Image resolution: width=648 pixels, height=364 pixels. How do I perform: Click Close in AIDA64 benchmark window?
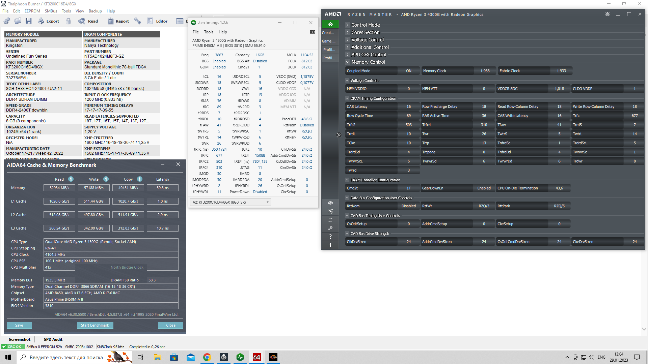pyautogui.click(x=171, y=325)
